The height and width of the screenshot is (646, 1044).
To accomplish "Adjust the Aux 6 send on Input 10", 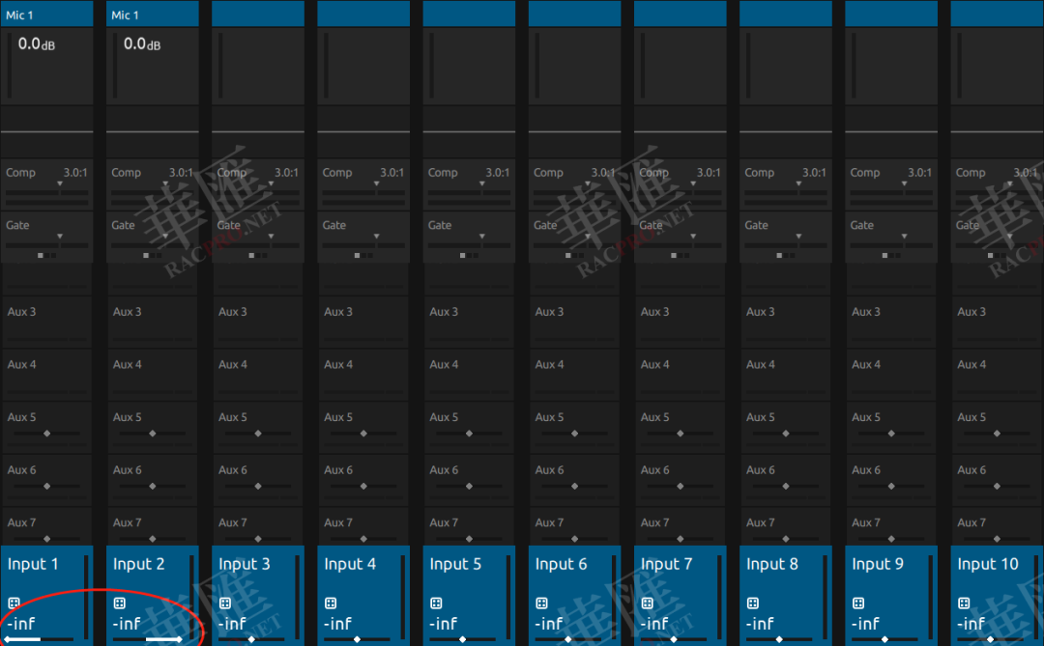I will coord(997,486).
